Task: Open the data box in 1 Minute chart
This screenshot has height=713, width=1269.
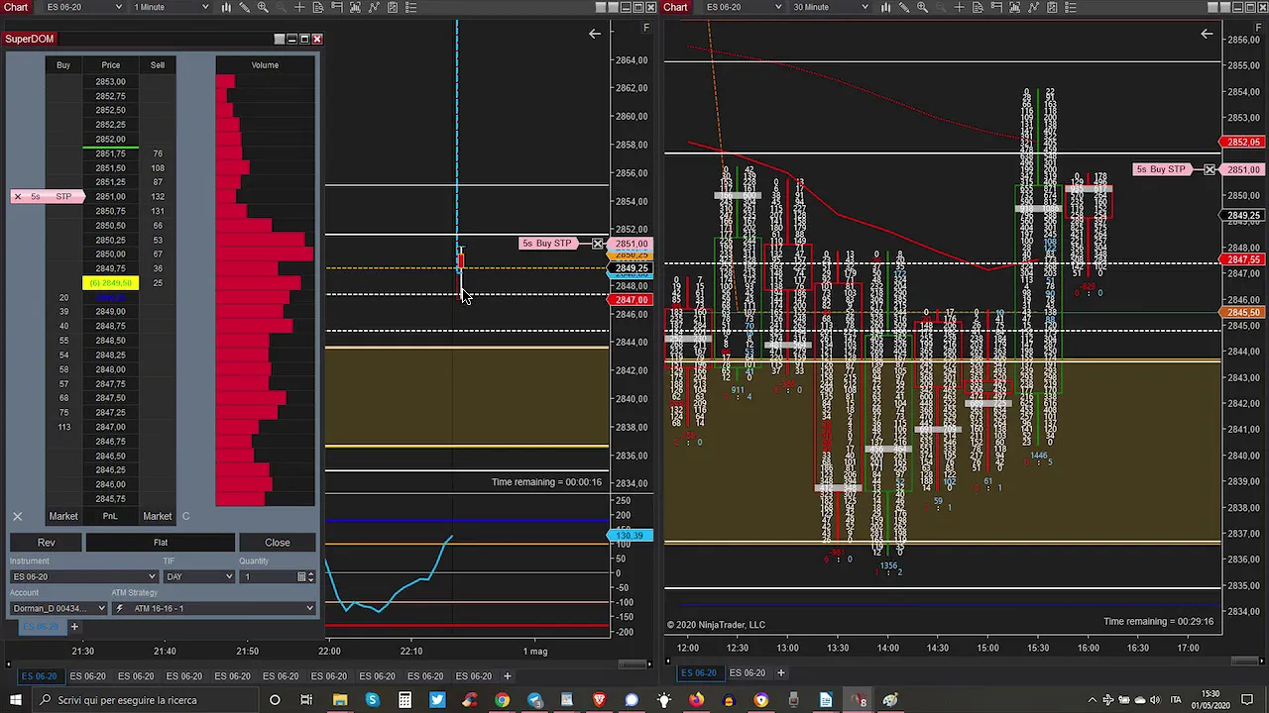Action: (x=318, y=7)
